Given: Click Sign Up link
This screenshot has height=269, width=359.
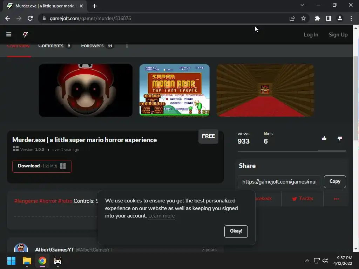Looking at the screenshot, I should (338, 35).
